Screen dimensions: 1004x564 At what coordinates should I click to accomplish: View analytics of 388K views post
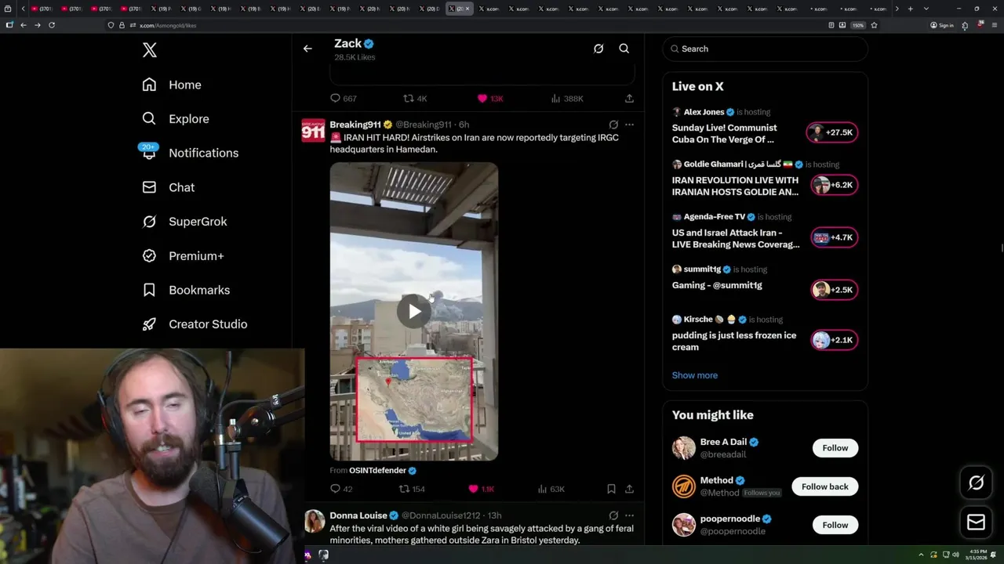coord(566,99)
